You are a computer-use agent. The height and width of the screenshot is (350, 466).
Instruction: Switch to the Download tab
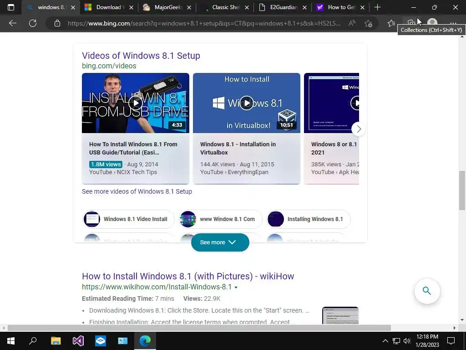coord(109,7)
